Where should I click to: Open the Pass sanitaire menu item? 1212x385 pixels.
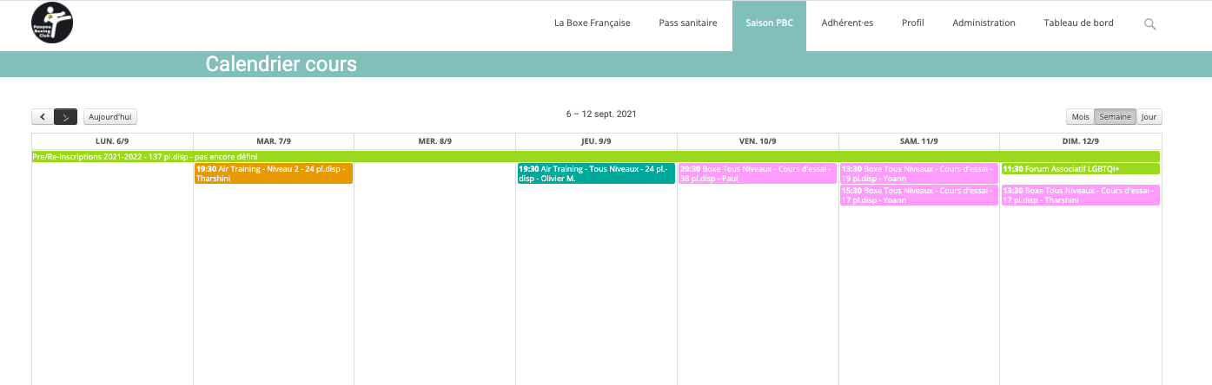688,23
